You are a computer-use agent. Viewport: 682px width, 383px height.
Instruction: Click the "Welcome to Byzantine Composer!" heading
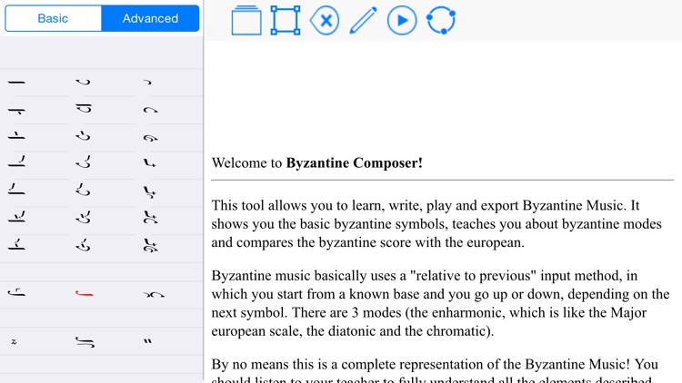(x=317, y=162)
